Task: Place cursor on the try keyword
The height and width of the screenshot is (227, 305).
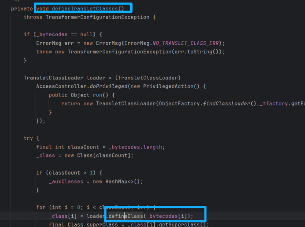Action: (x=28, y=138)
